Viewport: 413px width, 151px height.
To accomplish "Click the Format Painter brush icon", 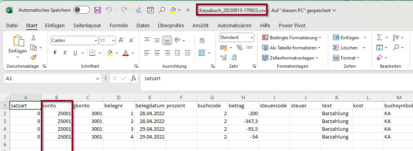I will pos(33,58).
